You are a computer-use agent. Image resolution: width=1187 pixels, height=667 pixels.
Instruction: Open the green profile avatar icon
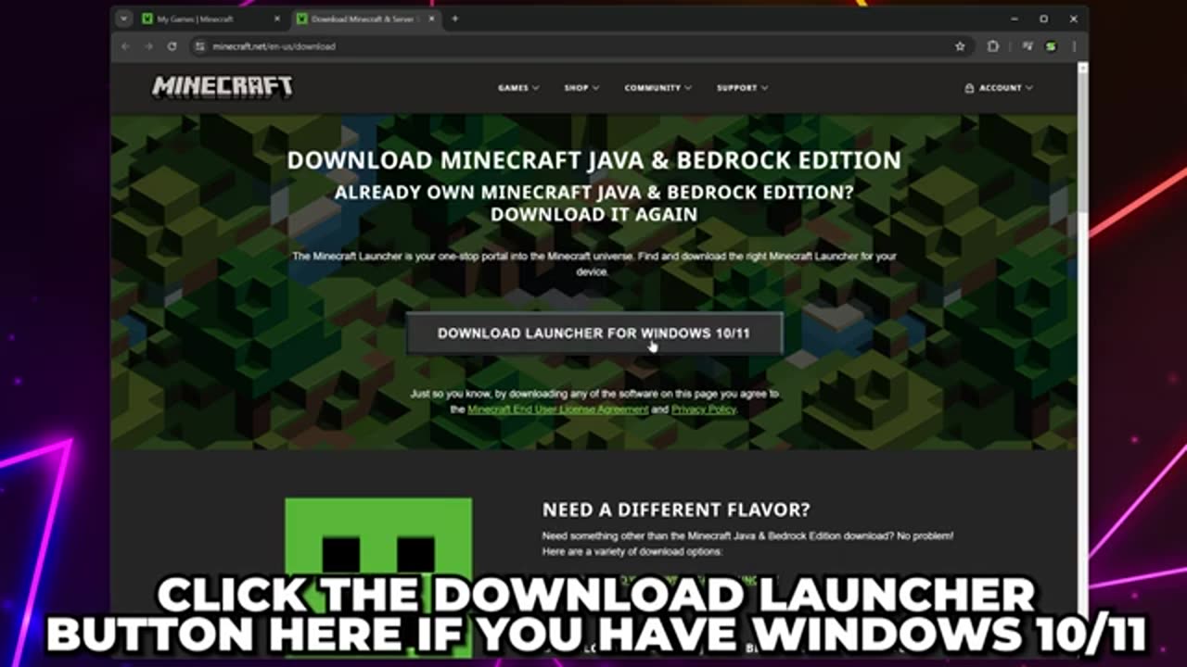pyautogui.click(x=1051, y=46)
